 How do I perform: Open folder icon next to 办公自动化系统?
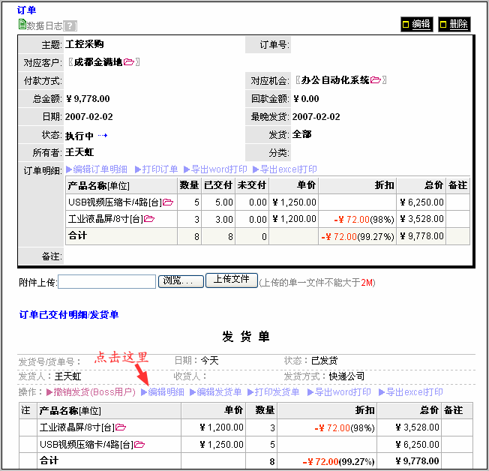click(376, 79)
